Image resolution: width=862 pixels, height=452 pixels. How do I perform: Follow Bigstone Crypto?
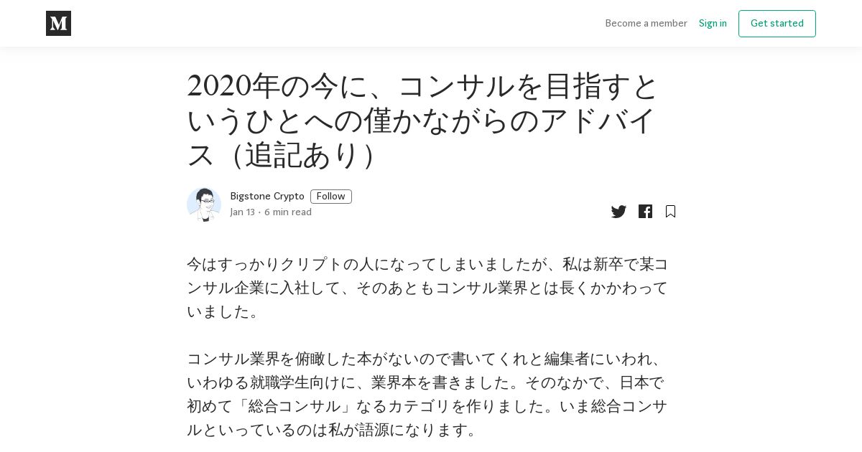(331, 197)
